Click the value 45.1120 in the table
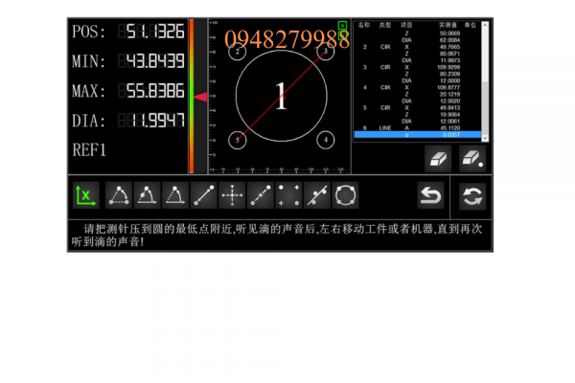The width and height of the screenshot is (575, 383). (x=450, y=128)
